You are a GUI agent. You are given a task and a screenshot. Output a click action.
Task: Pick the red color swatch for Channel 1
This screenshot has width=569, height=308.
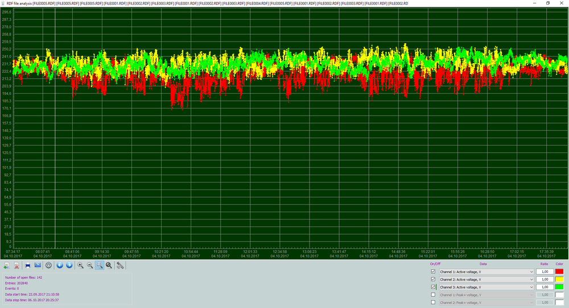(559, 272)
